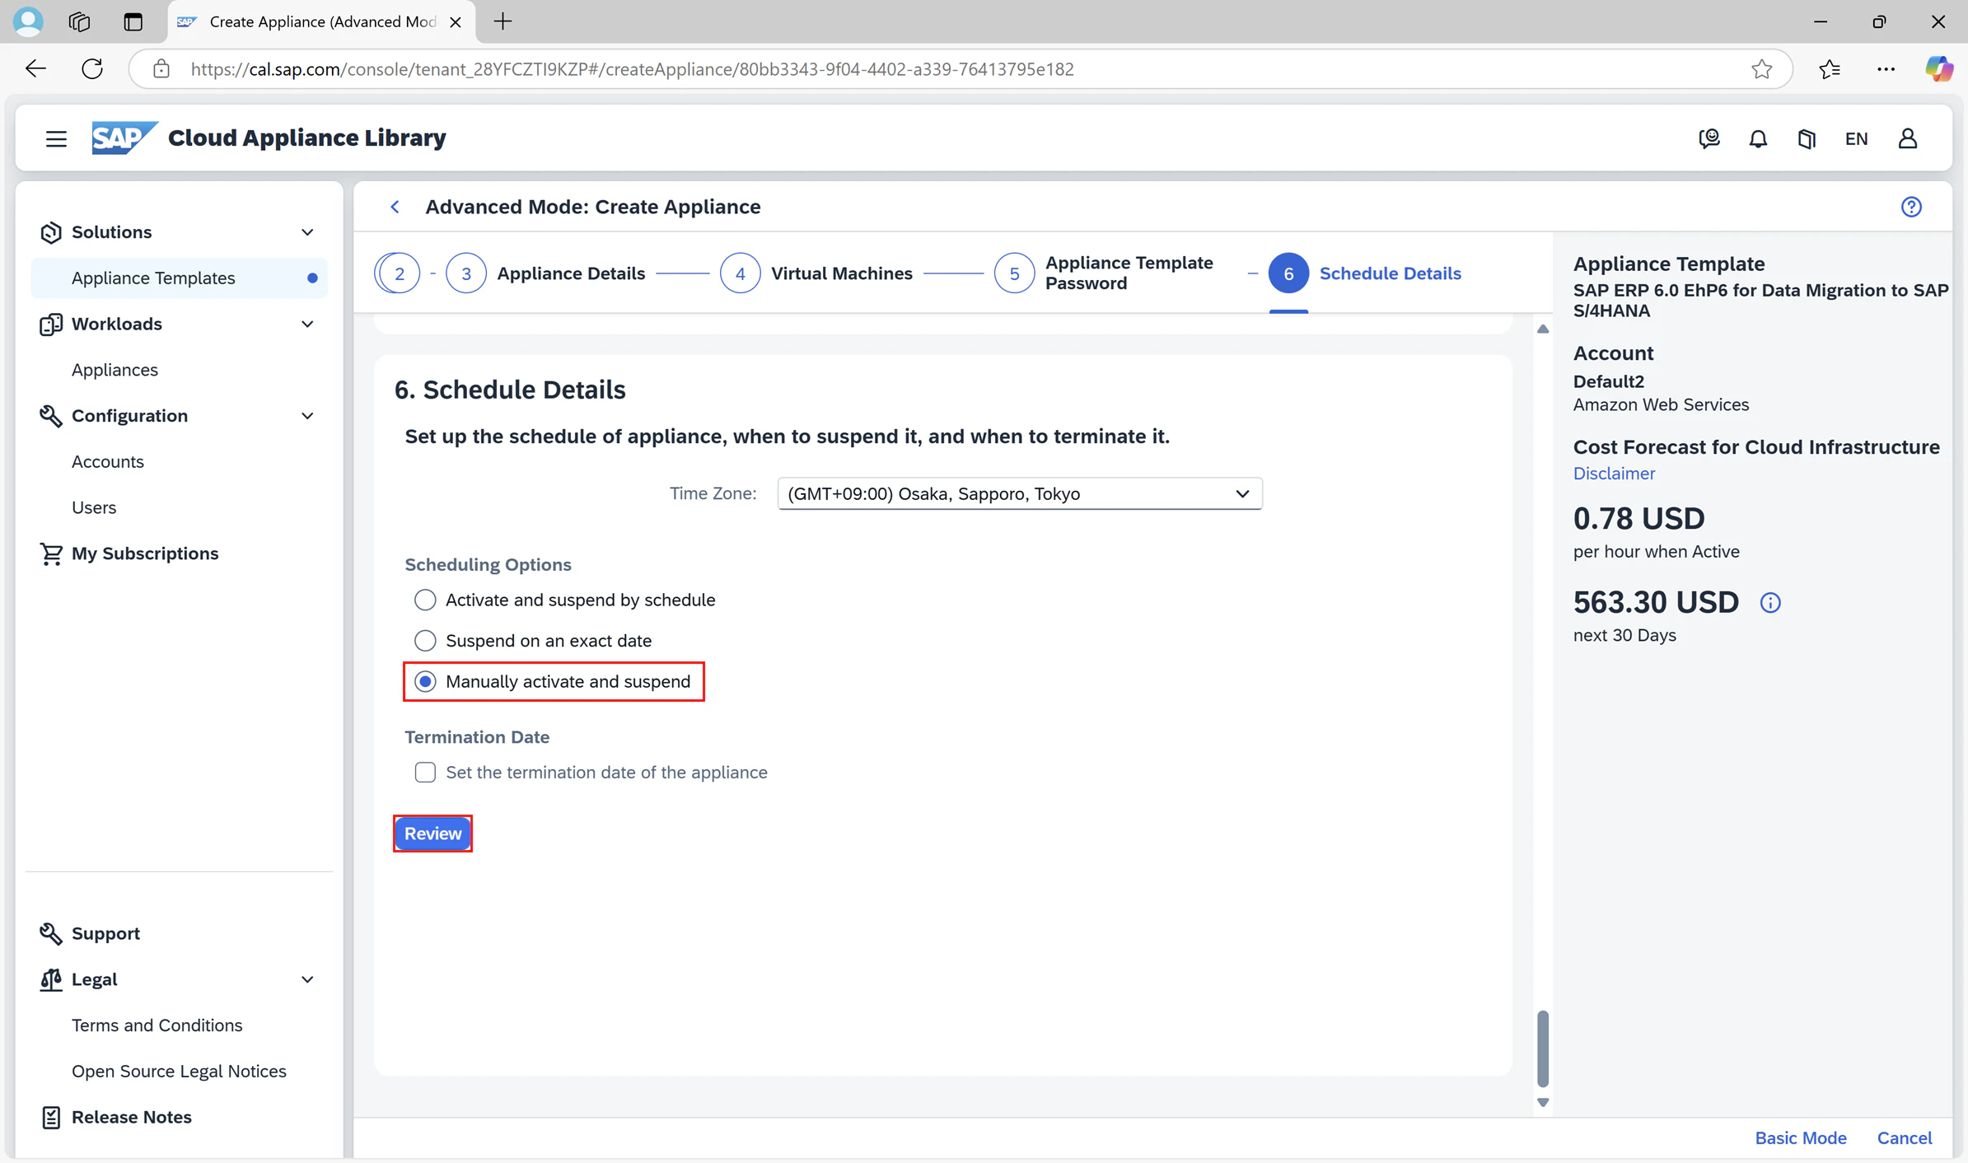Open My Subscriptions page
This screenshot has height=1163, width=1968.
click(x=145, y=553)
